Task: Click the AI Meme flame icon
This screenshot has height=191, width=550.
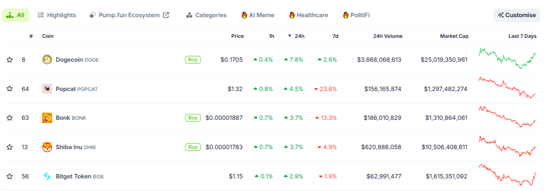Action: pyautogui.click(x=244, y=15)
